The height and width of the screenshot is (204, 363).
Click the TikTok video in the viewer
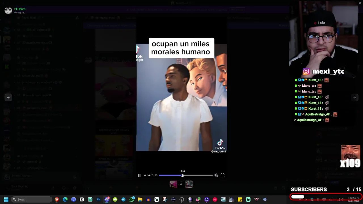tap(181, 97)
